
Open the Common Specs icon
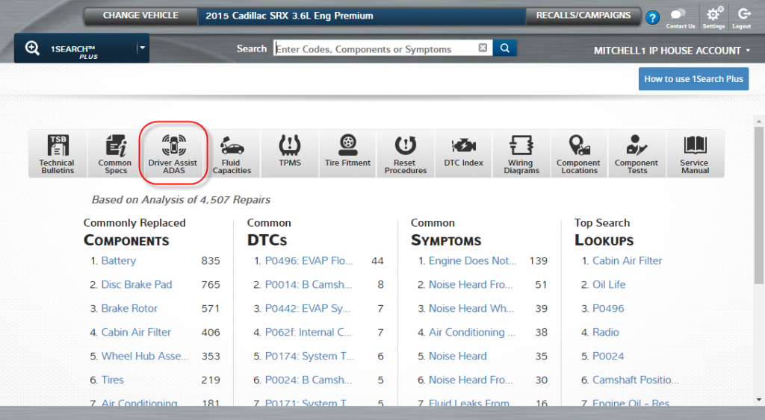[x=115, y=154]
